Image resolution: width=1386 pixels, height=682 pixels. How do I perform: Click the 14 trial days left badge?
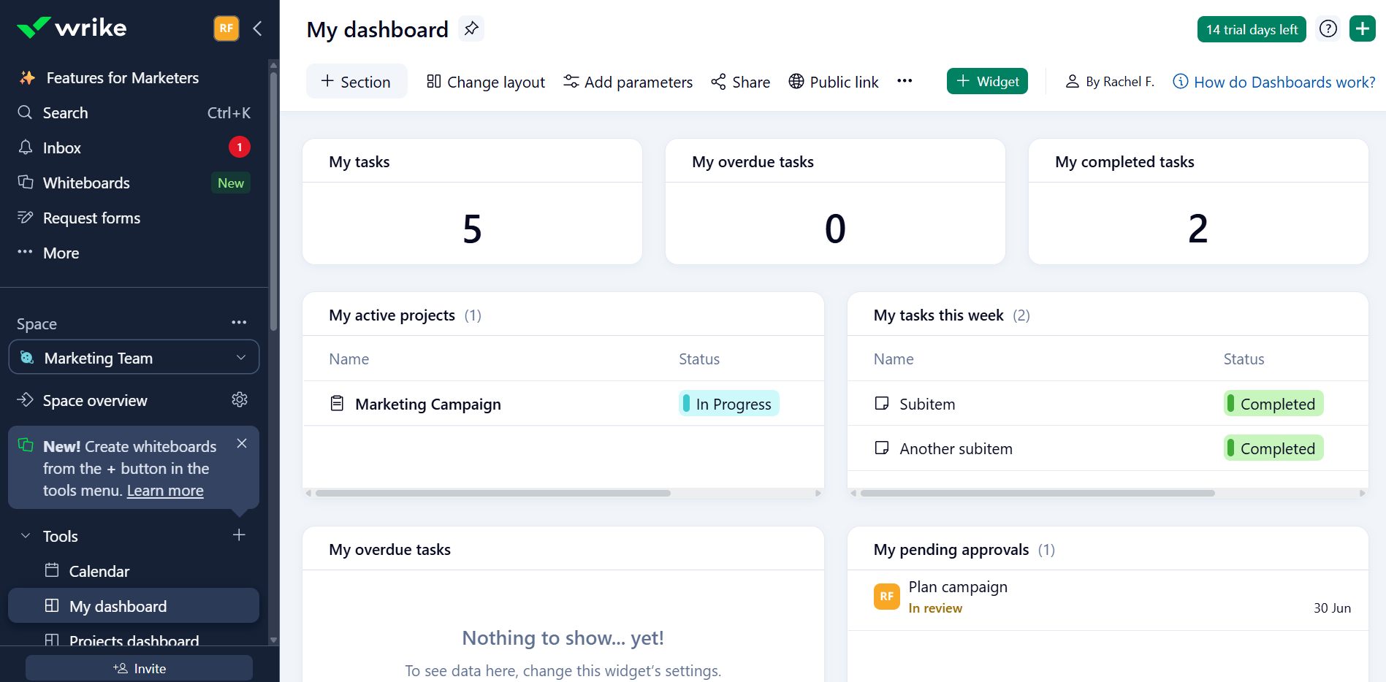[x=1252, y=29]
